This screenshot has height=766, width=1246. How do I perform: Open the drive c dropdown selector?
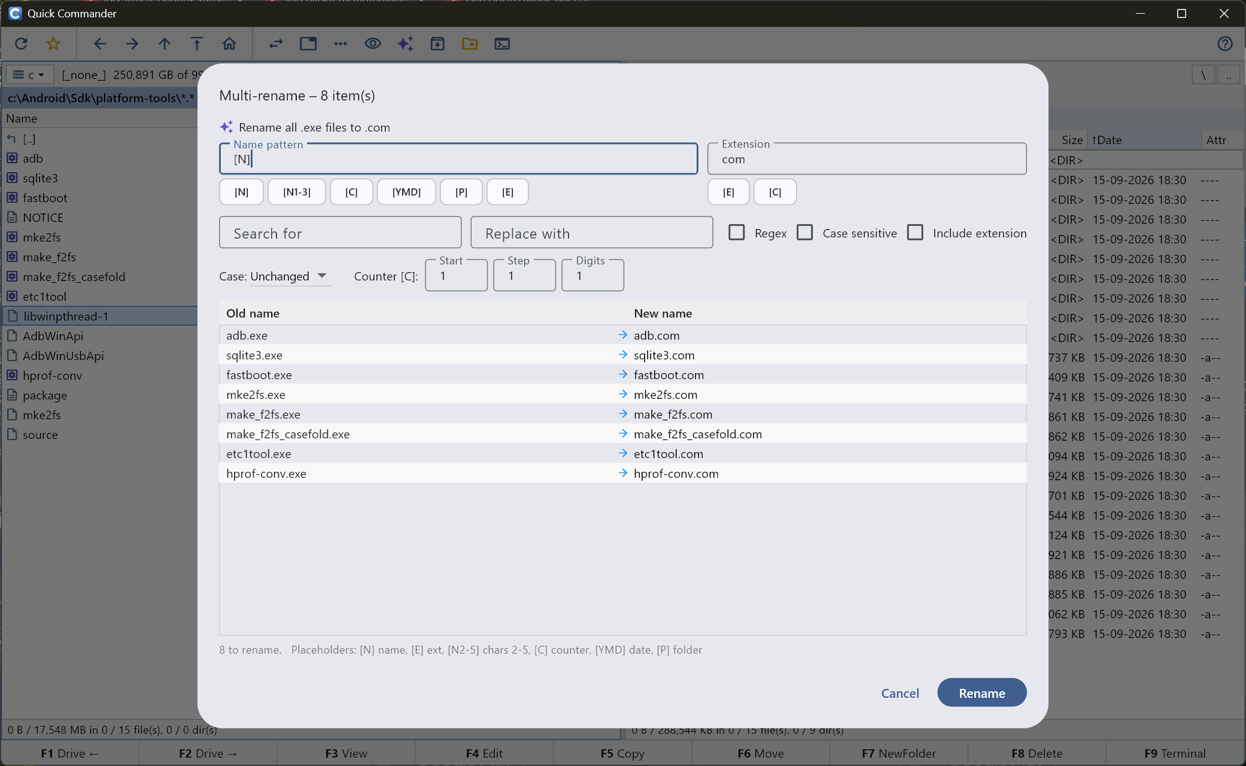(x=29, y=75)
